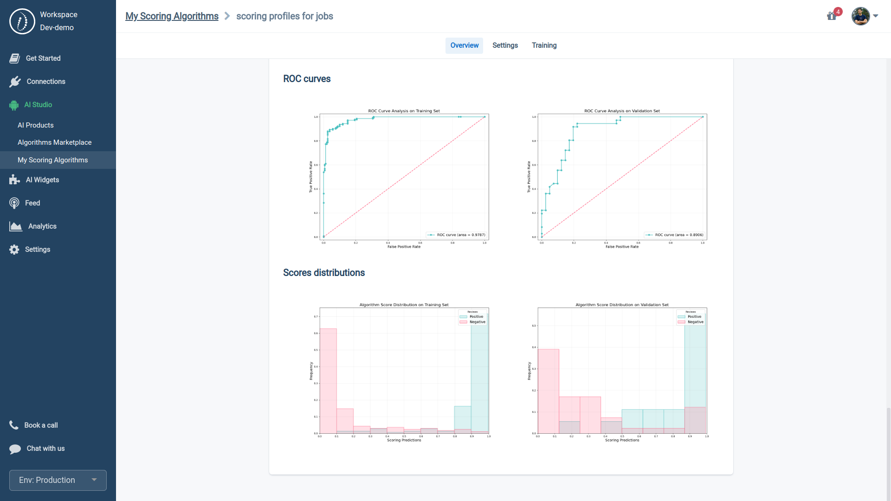Click the Book a call phone icon
Image resolution: width=891 pixels, height=501 pixels.
(x=14, y=425)
